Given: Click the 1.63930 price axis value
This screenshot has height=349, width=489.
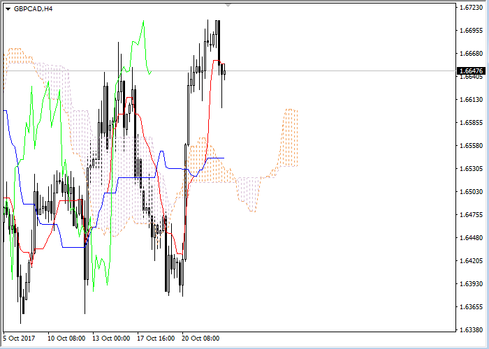Looking at the screenshot, I should [471, 284].
